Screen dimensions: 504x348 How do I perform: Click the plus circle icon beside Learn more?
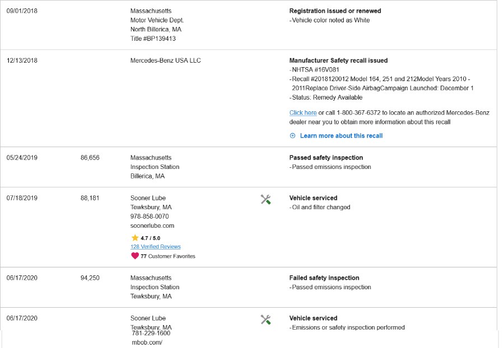coord(292,136)
